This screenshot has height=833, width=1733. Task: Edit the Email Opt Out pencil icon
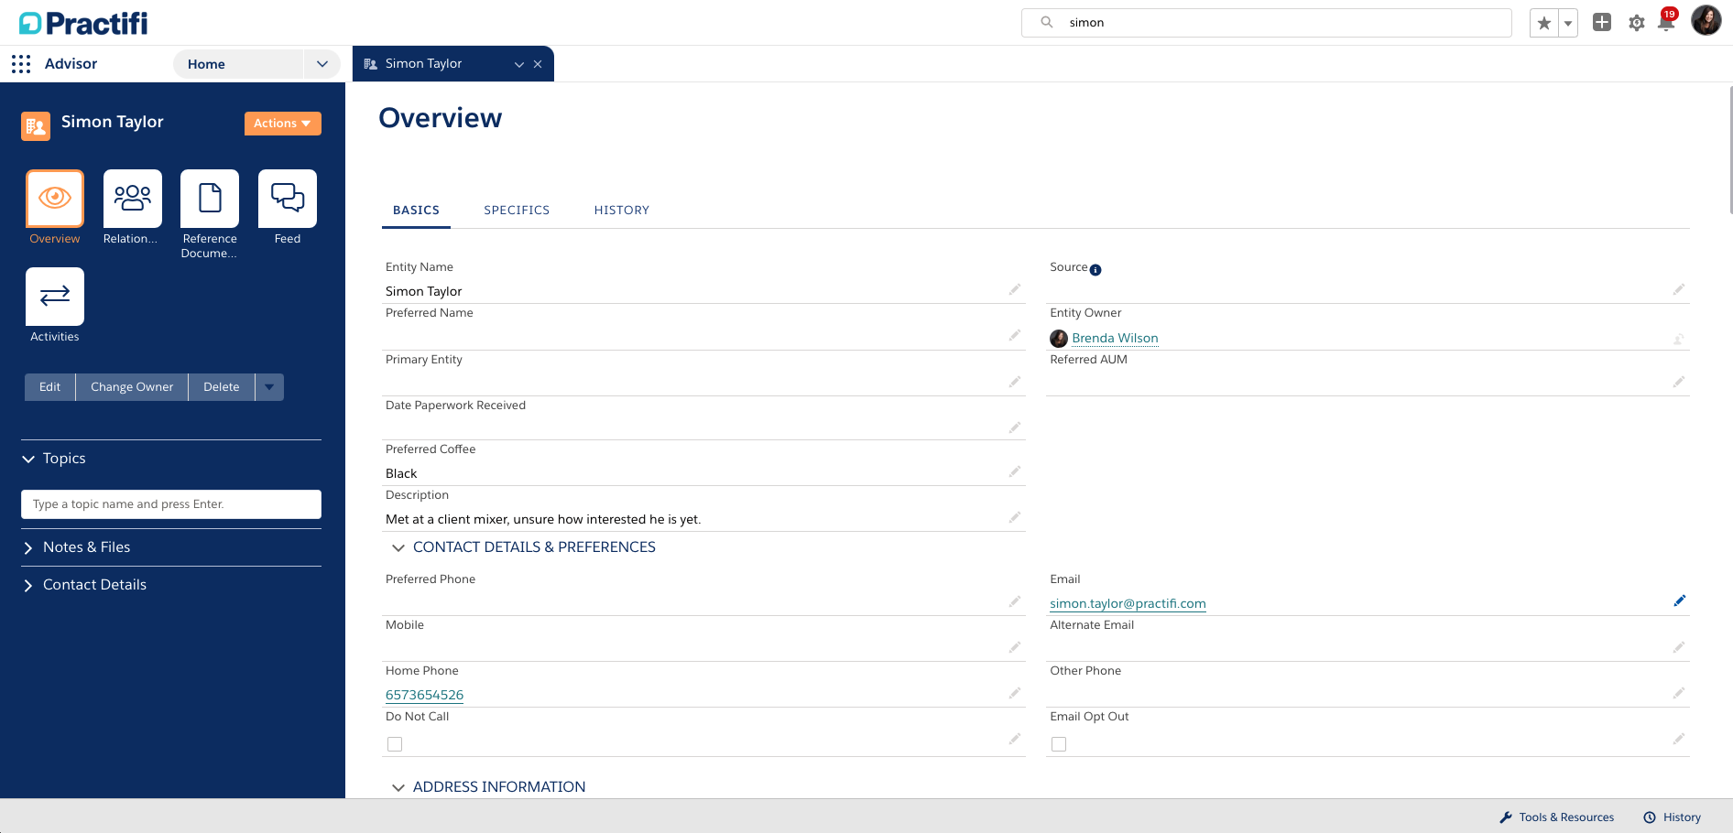[x=1679, y=739]
